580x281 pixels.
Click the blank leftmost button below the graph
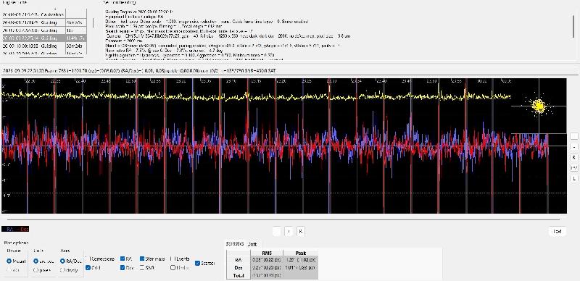pyautogui.click(x=276, y=232)
